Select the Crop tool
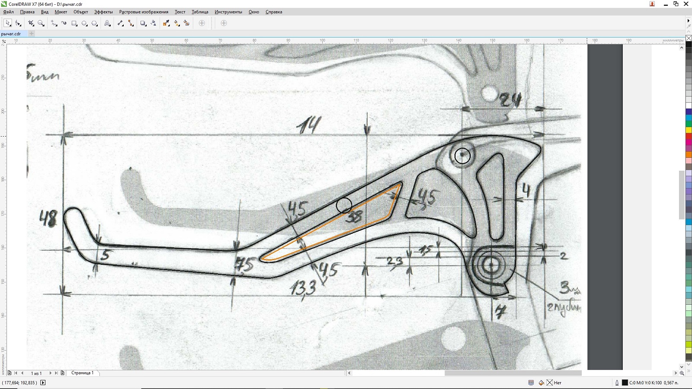 point(31,23)
